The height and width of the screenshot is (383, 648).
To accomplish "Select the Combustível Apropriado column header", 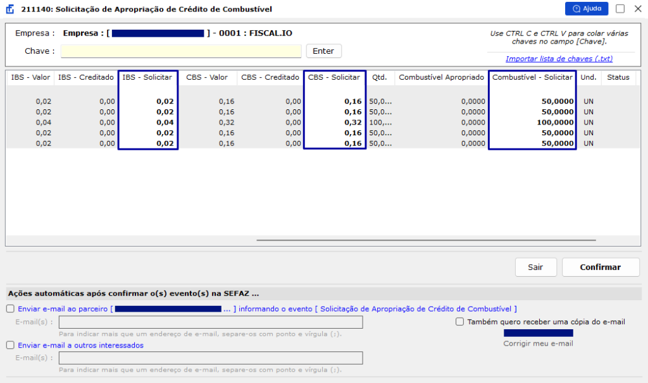I will 441,77.
